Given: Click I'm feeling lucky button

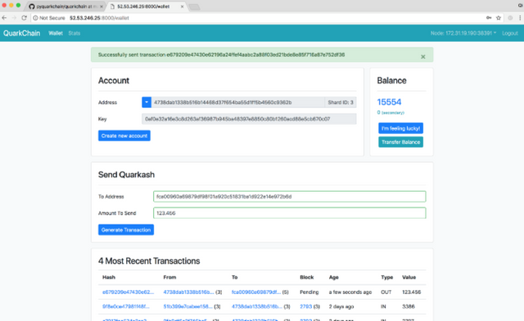Looking at the screenshot, I should (x=400, y=128).
